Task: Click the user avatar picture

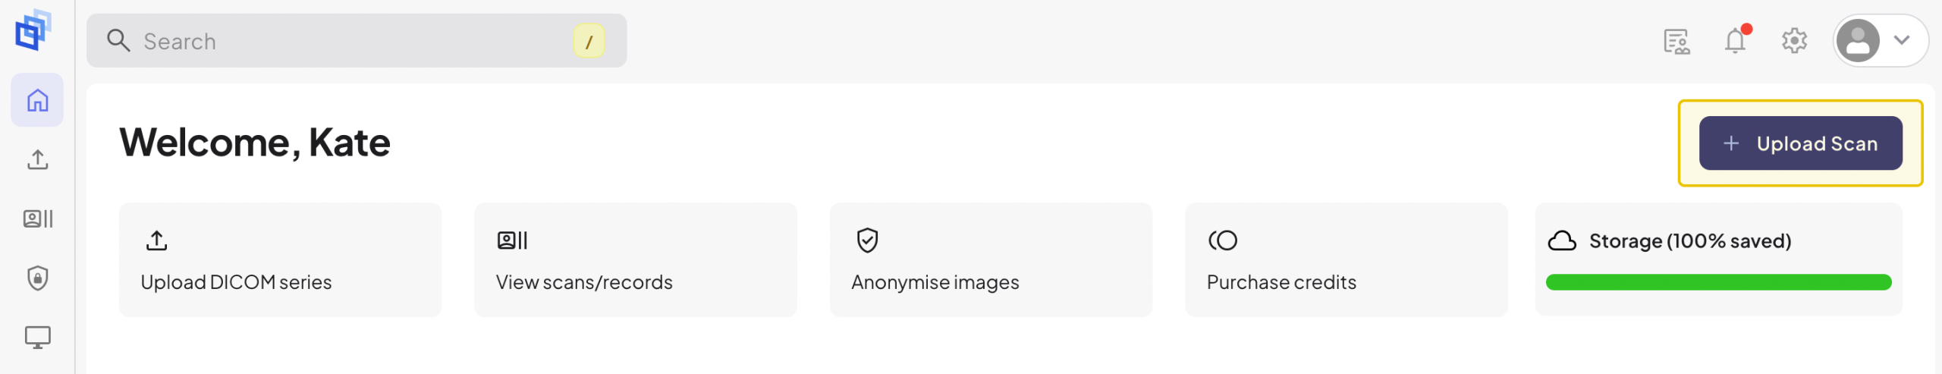Action: [1858, 40]
